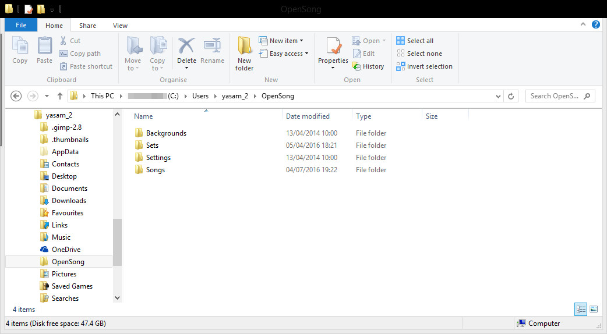Open the quick access toolbar dropdown
Viewport: 607px width, 334px height.
52,10
